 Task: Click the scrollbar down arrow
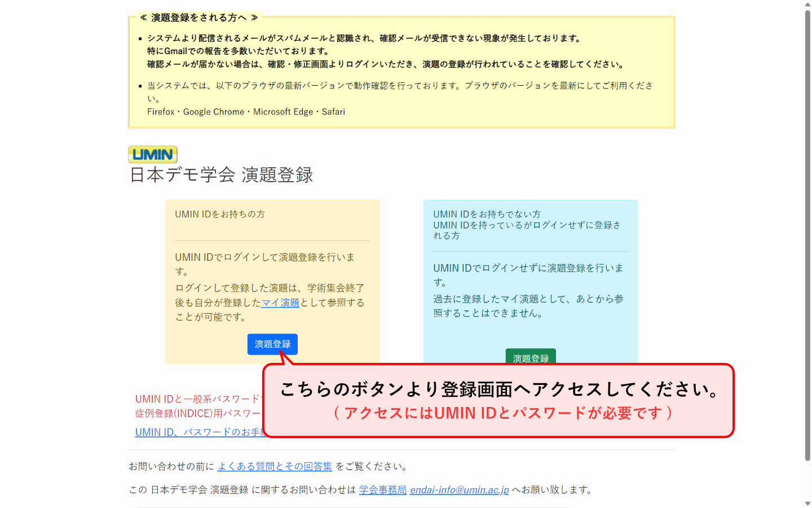click(x=807, y=503)
